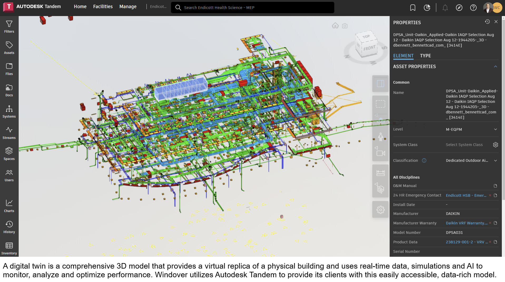The width and height of the screenshot is (505, 282).
Task: Reset view with the home icon
Action: (335, 26)
